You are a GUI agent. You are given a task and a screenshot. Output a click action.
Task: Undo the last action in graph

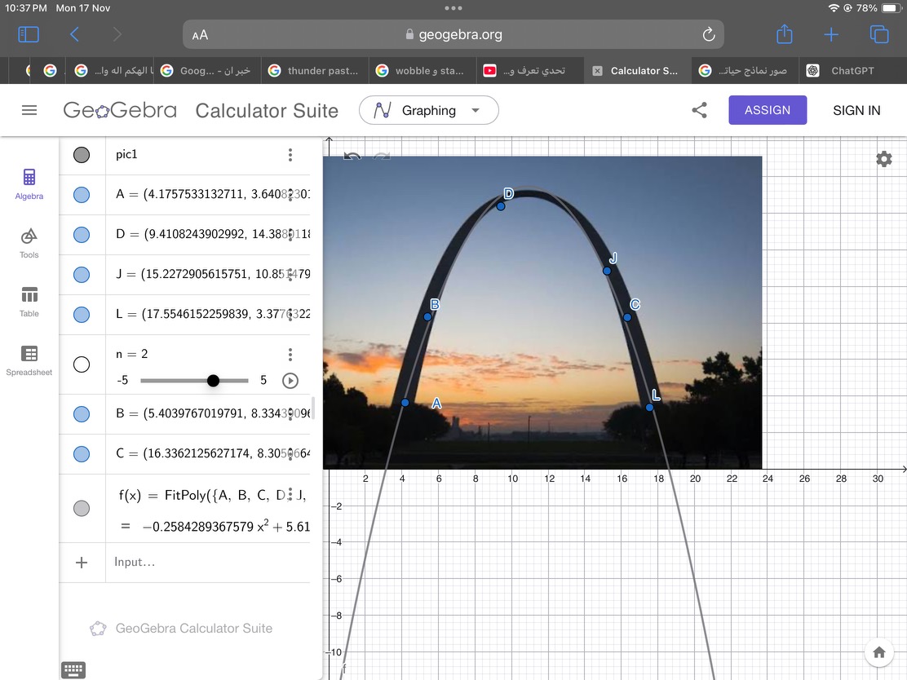(352, 157)
